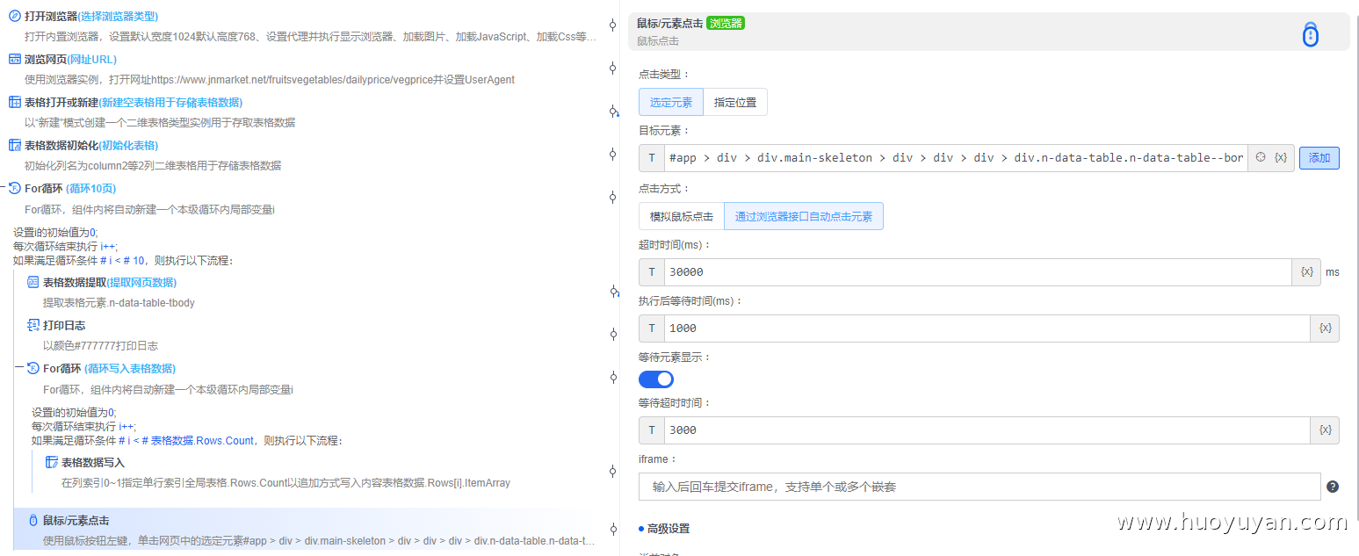Image resolution: width=1359 pixels, height=556 pixels.
Task: Click the {x} variable icon in 执行后等待时间 field
Action: pos(1326,329)
